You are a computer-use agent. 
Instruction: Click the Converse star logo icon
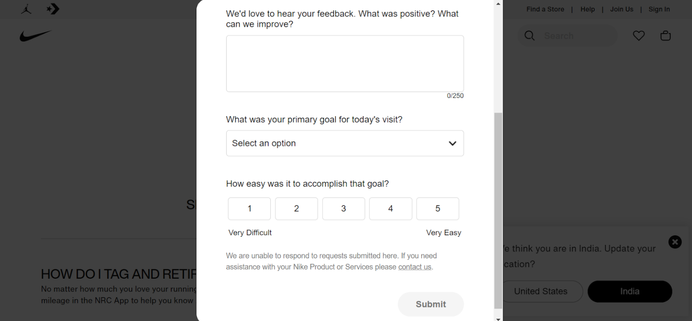(53, 9)
